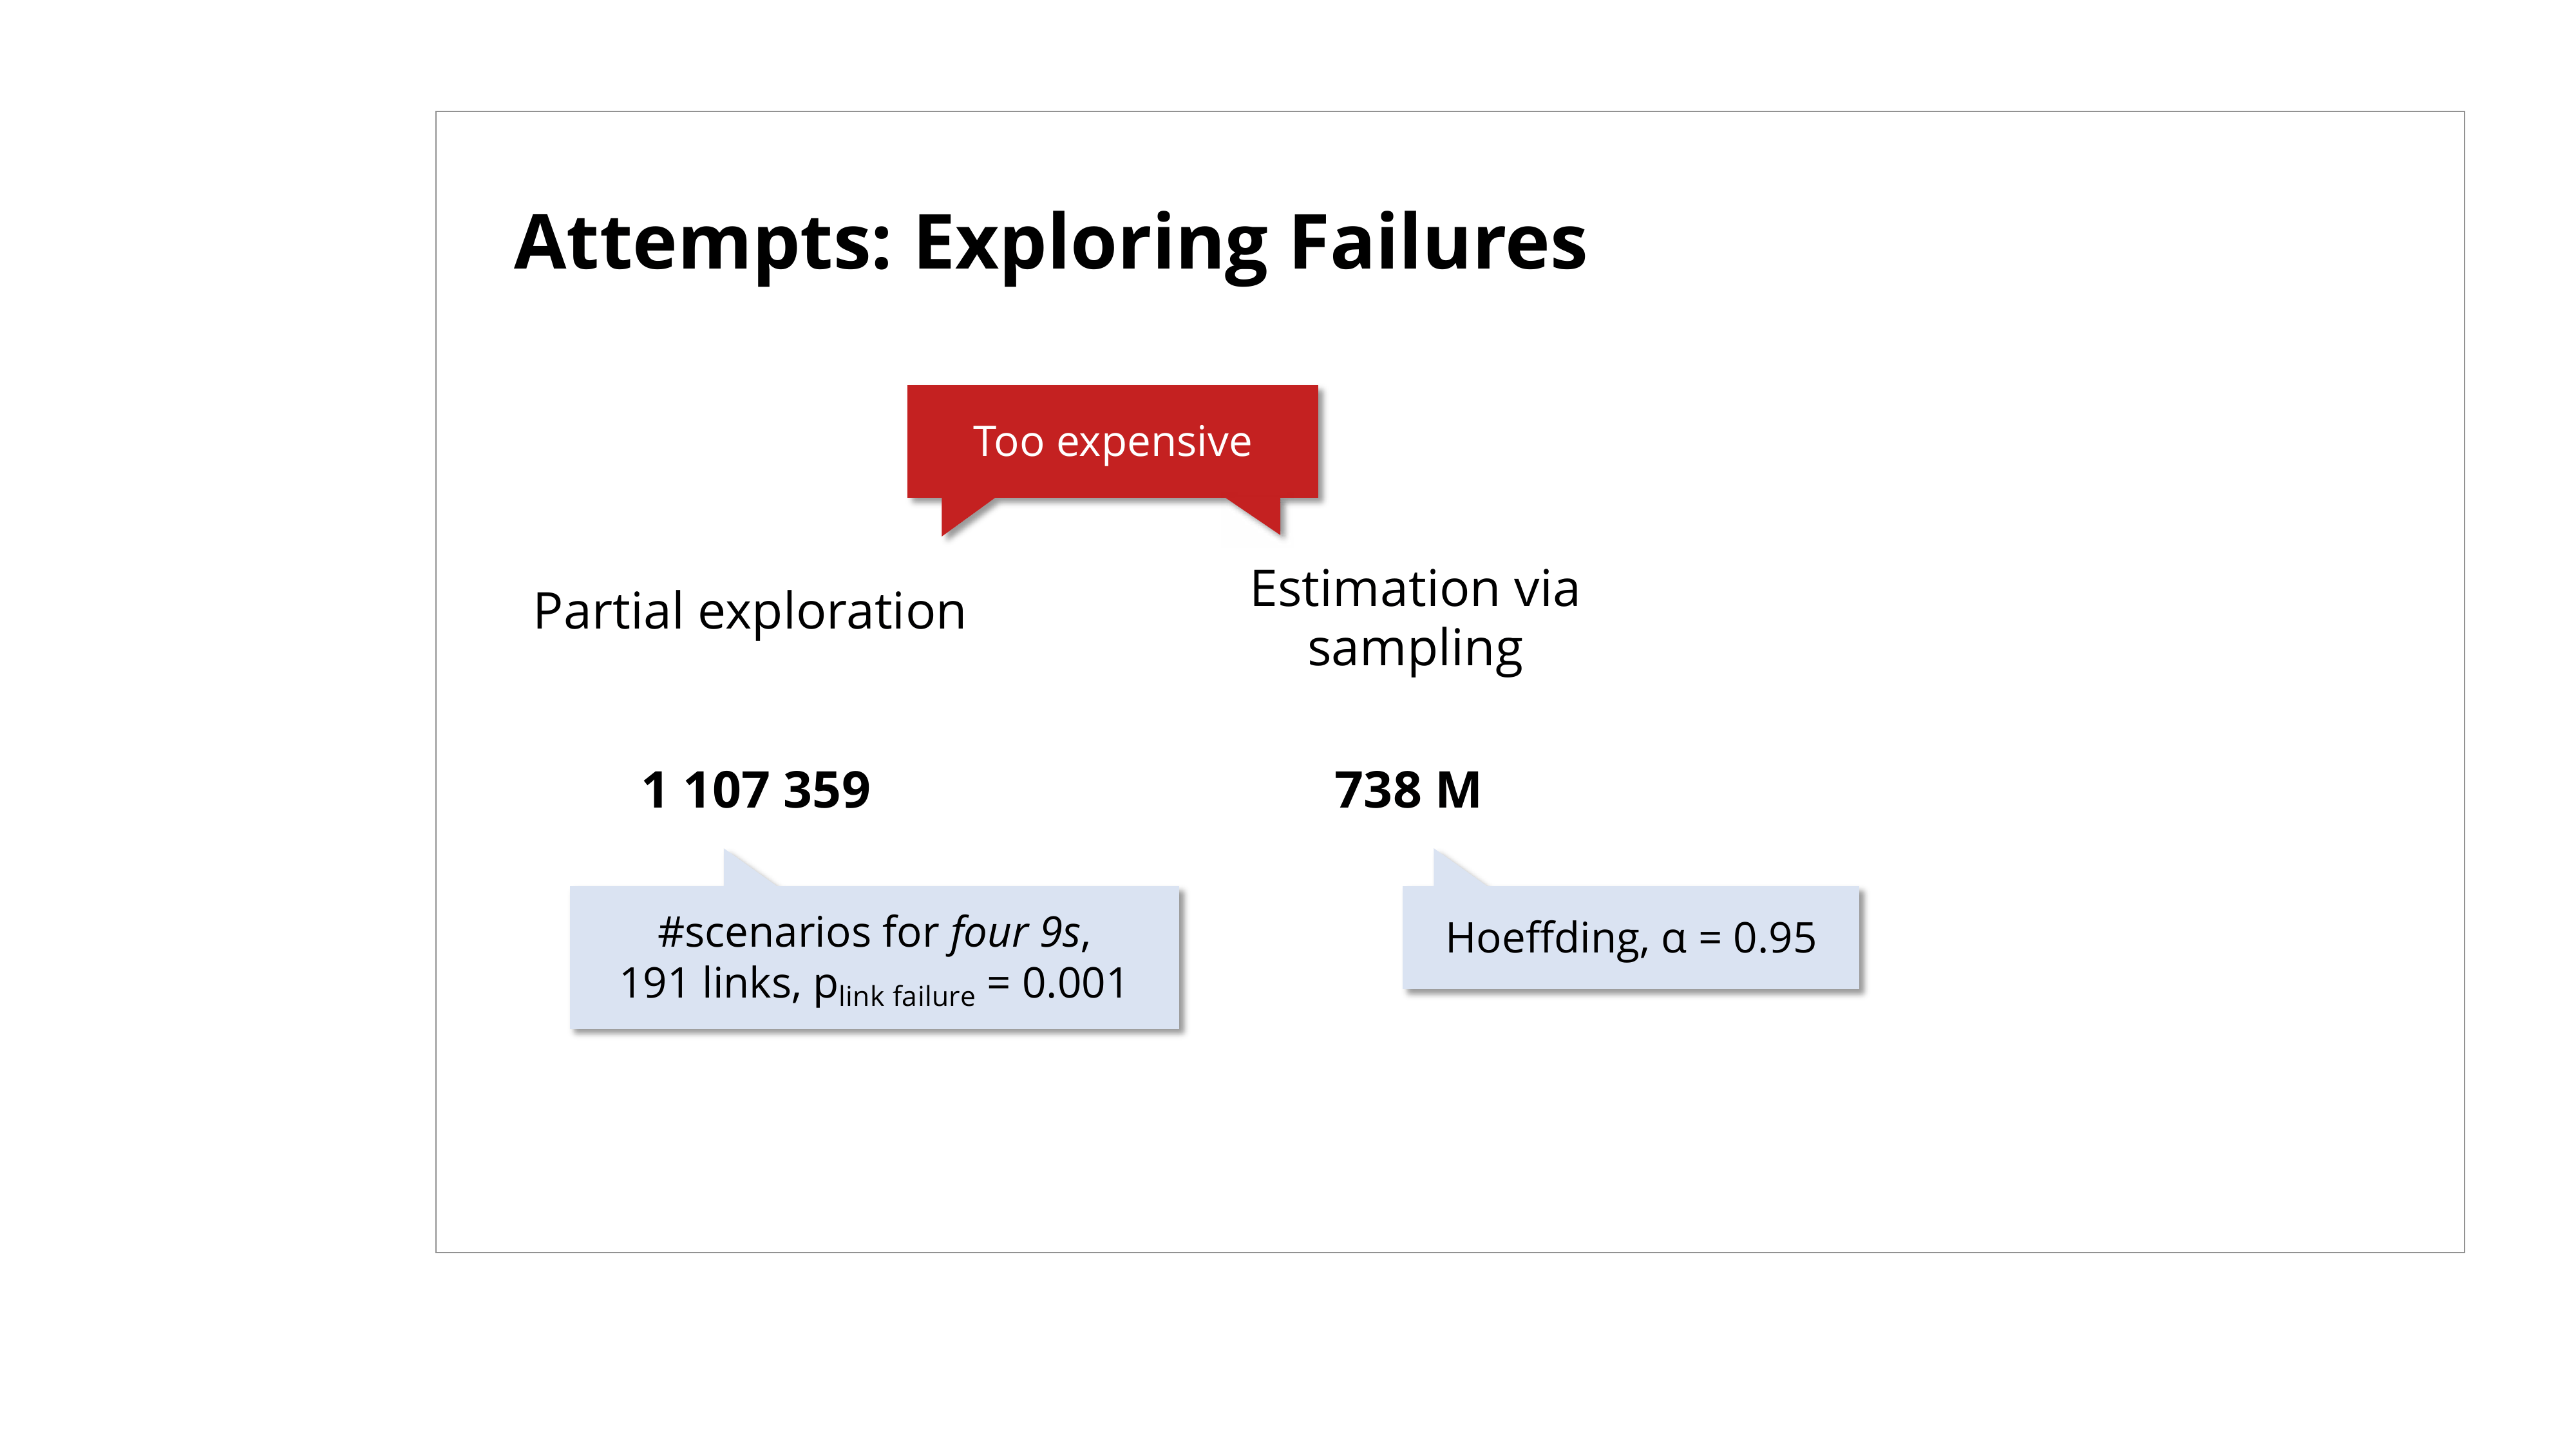Screen dimensions: 2576x1449
Task: Click the "0.001" probability value
Action: (x=1074, y=983)
